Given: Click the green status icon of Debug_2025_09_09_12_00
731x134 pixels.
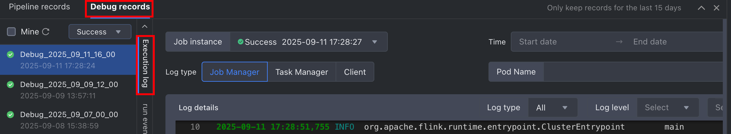Looking at the screenshot, I should (x=10, y=85).
